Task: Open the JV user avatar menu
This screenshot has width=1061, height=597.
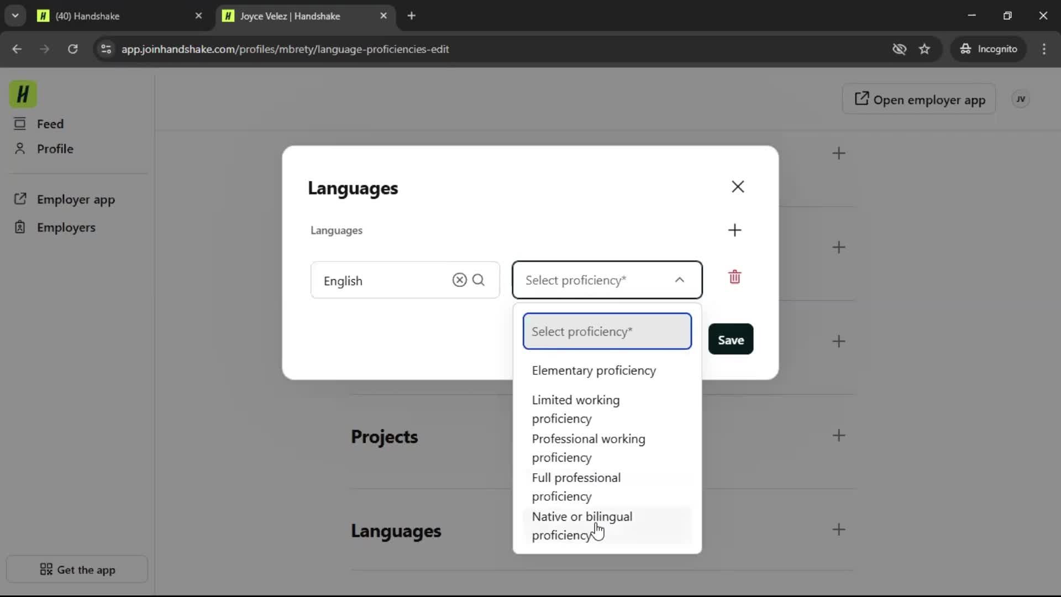Action: click(1021, 99)
